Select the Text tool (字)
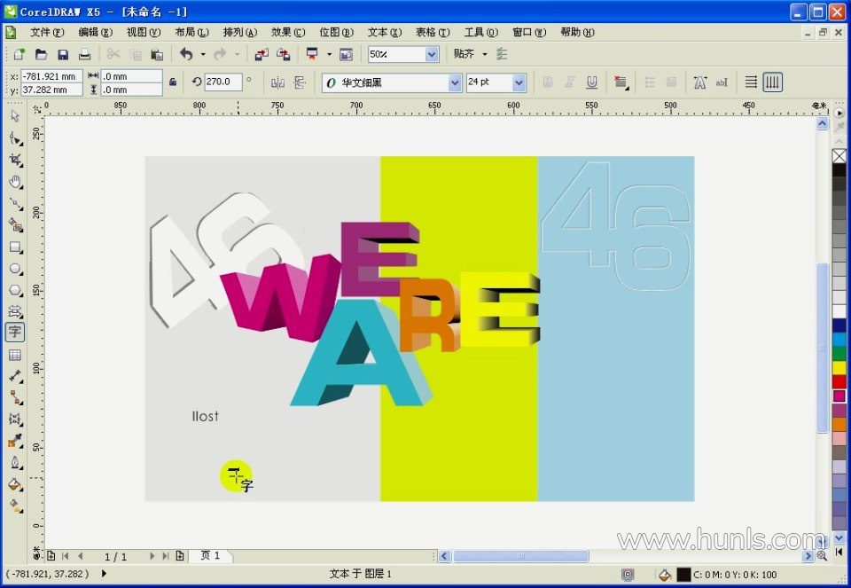 (15, 333)
